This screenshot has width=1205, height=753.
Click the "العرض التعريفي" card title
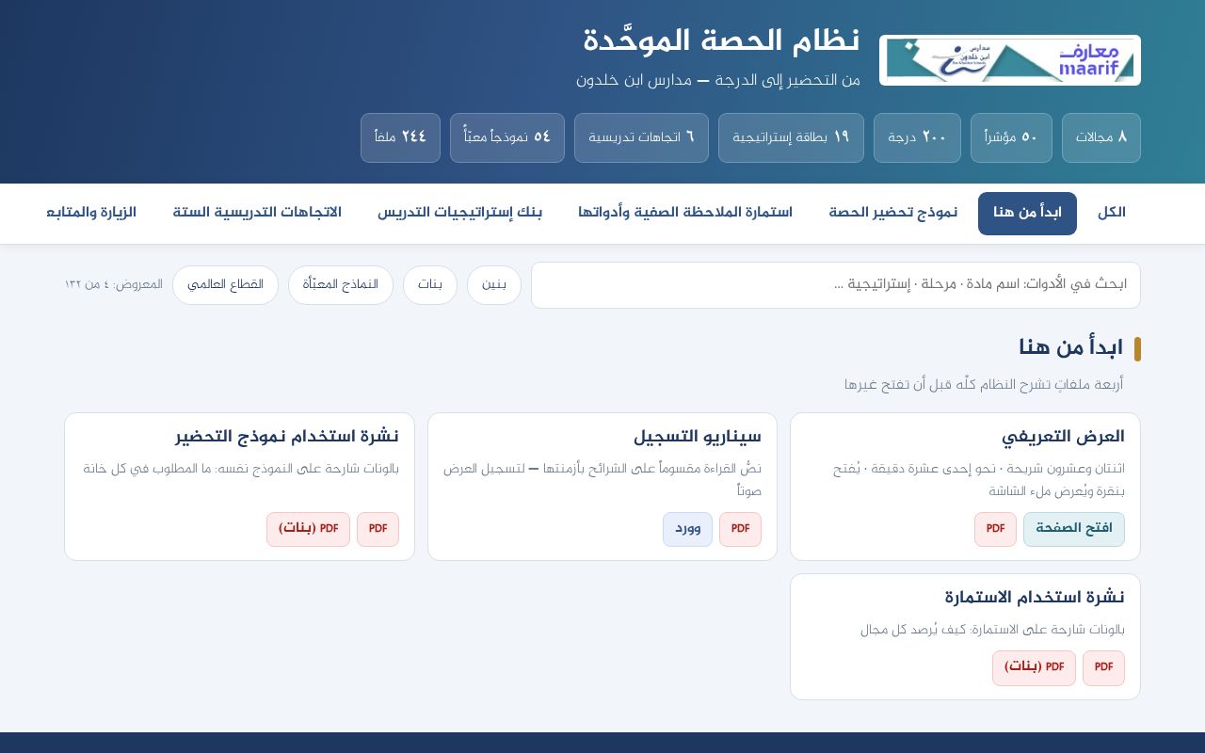[x=1063, y=437]
